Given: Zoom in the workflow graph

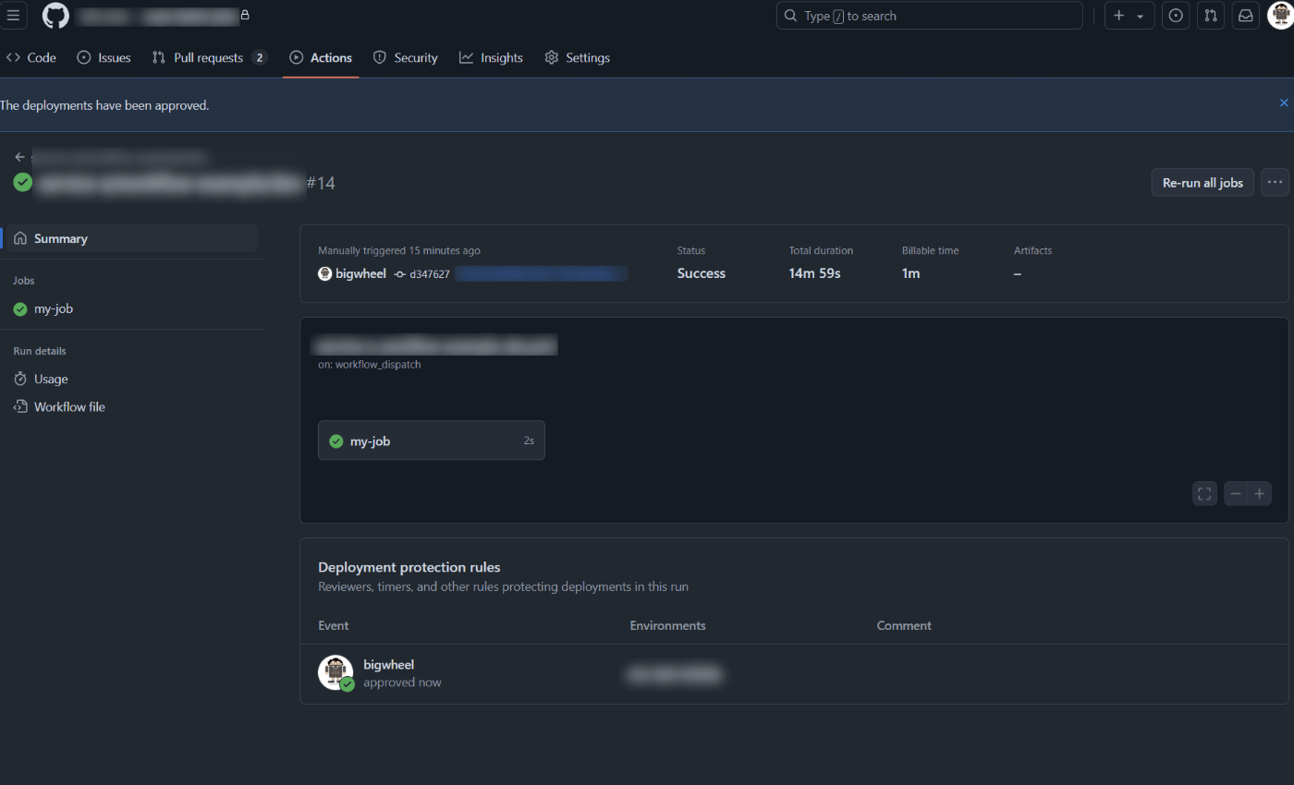Looking at the screenshot, I should pos(1260,494).
